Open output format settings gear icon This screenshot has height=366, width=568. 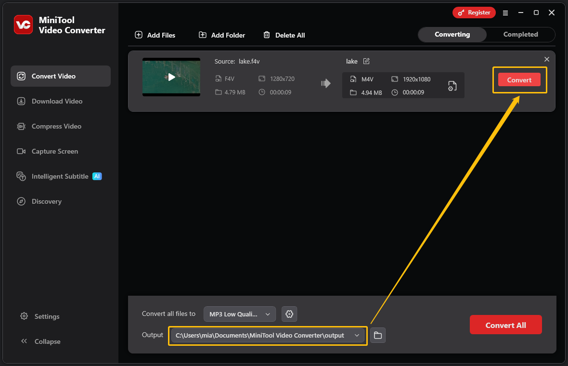[289, 314]
